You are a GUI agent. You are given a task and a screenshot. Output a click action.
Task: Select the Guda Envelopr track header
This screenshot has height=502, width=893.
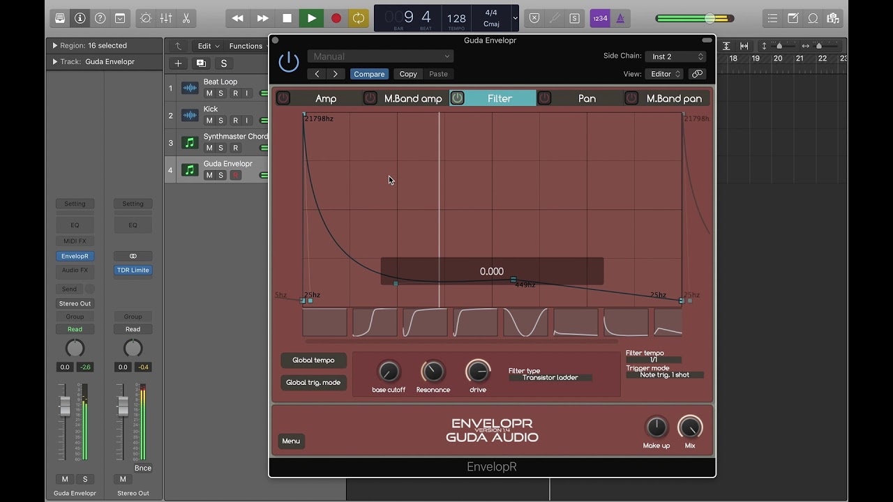(x=217, y=169)
